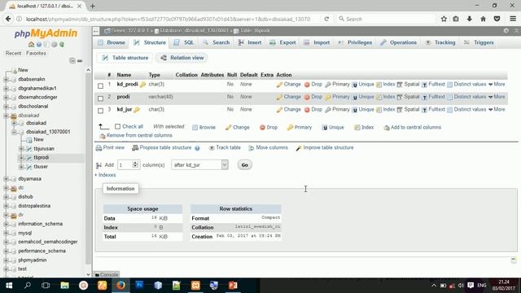Click Print view link
Screen dimensions: 521x293
point(111,148)
